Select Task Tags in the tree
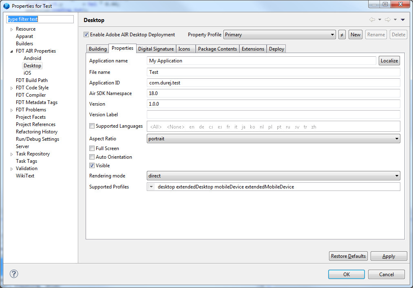Viewport: 413px width, 288px height. pos(27,161)
